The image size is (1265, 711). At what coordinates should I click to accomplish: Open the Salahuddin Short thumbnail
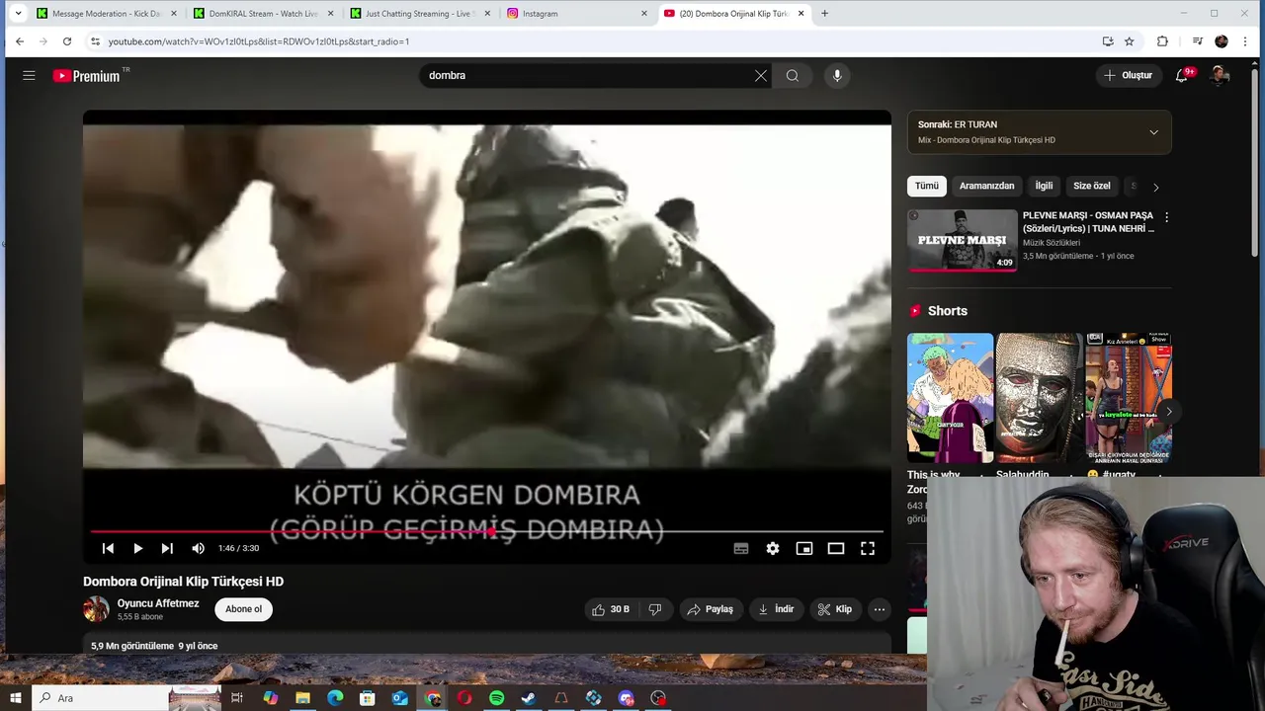coord(1039,398)
